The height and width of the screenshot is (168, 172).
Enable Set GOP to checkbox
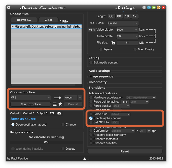pyautogui.click(x=91, y=122)
